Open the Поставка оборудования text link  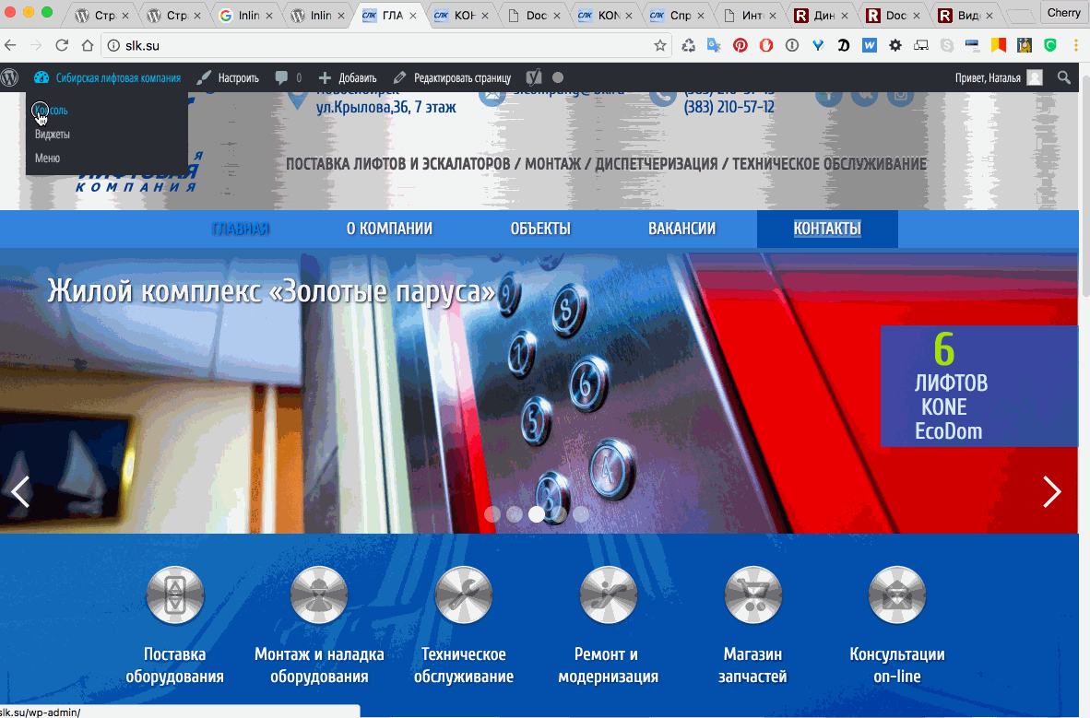pyautogui.click(x=175, y=665)
